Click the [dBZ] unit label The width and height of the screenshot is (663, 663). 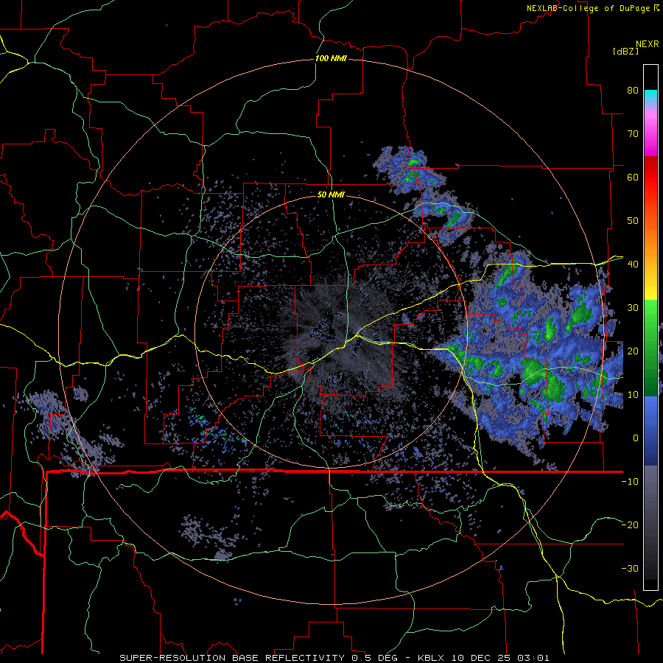tap(625, 51)
